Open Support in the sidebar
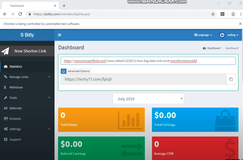Image resolution: width=243 pixels, height=160 pixels. [27, 139]
